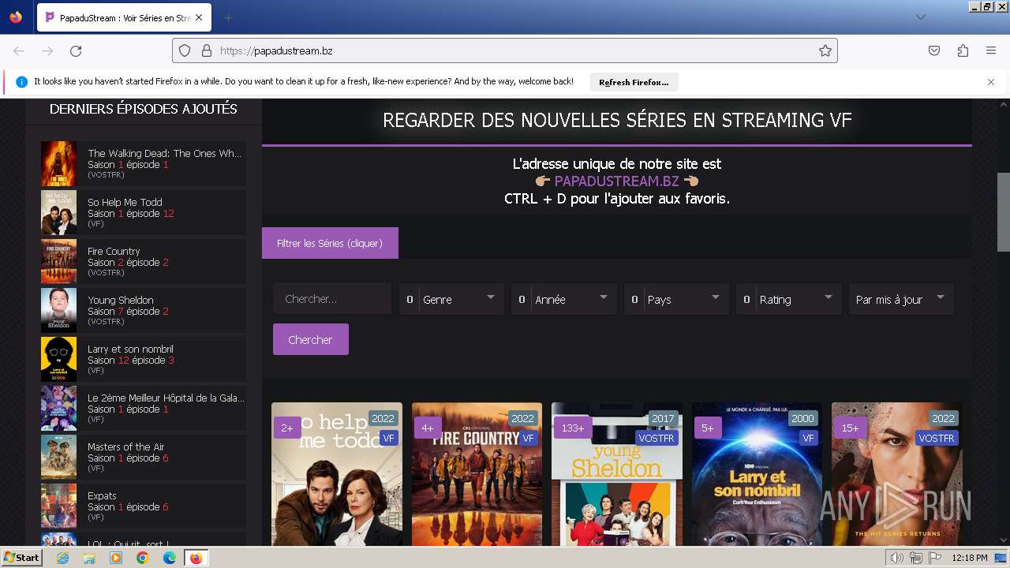The image size is (1010, 568).
Task: Dismiss the Refresh Firefox notification bar
Action: (991, 82)
